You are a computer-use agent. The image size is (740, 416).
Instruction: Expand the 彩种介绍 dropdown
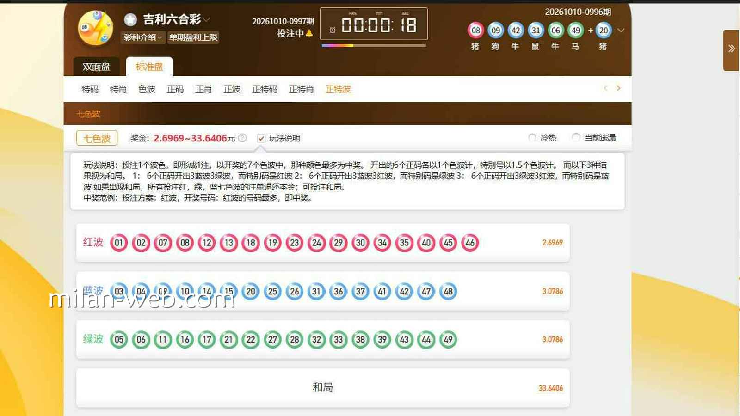pos(142,37)
